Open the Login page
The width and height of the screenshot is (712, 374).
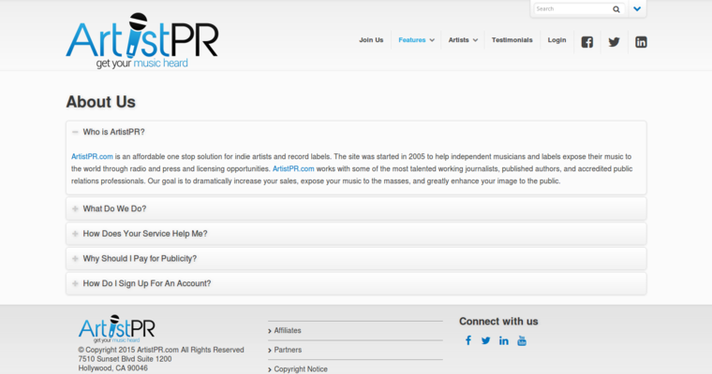[x=556, y=40]
